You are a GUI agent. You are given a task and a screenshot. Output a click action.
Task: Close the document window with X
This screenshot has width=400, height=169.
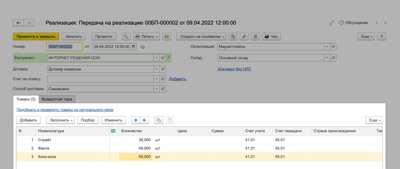pyautogui.click(x=386, y=23)
